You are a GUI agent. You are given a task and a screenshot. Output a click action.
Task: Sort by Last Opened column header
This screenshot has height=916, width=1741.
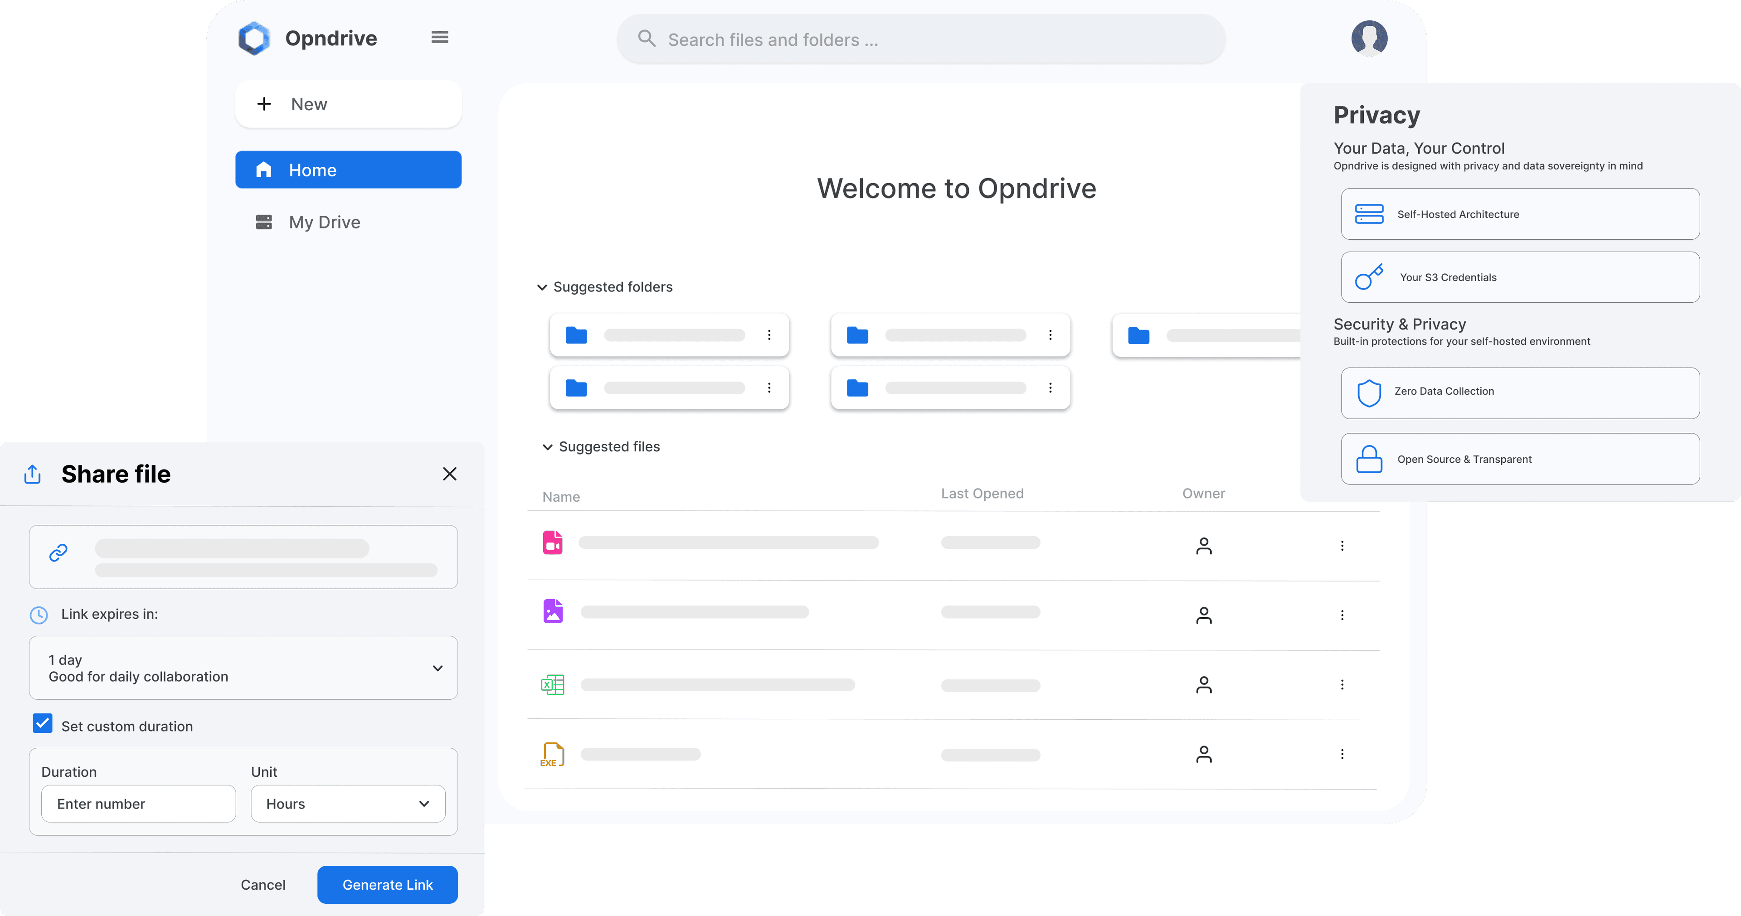pyautogui.click(x=982, y=494)
